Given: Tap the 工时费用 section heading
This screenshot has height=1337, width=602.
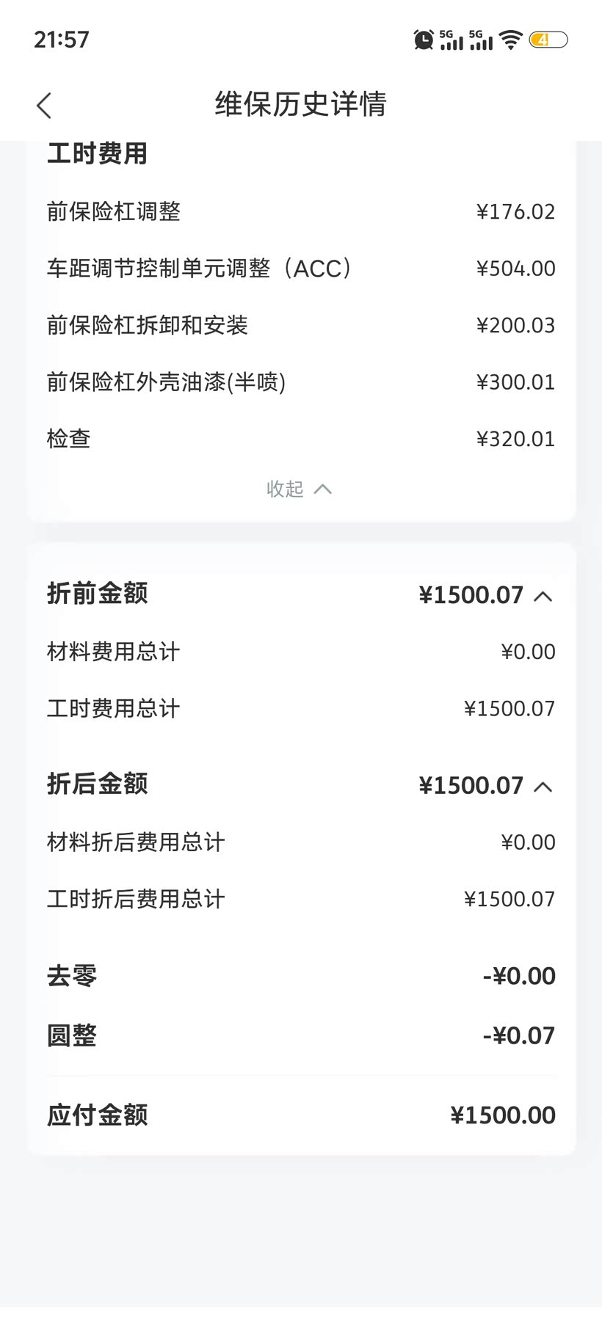Looking at the screenshot, I should tap(97, 153).
